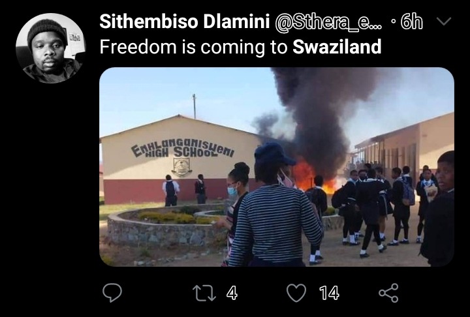Like the tweet with the heart icon
The image size is (470, 317).
coord(296,293)
